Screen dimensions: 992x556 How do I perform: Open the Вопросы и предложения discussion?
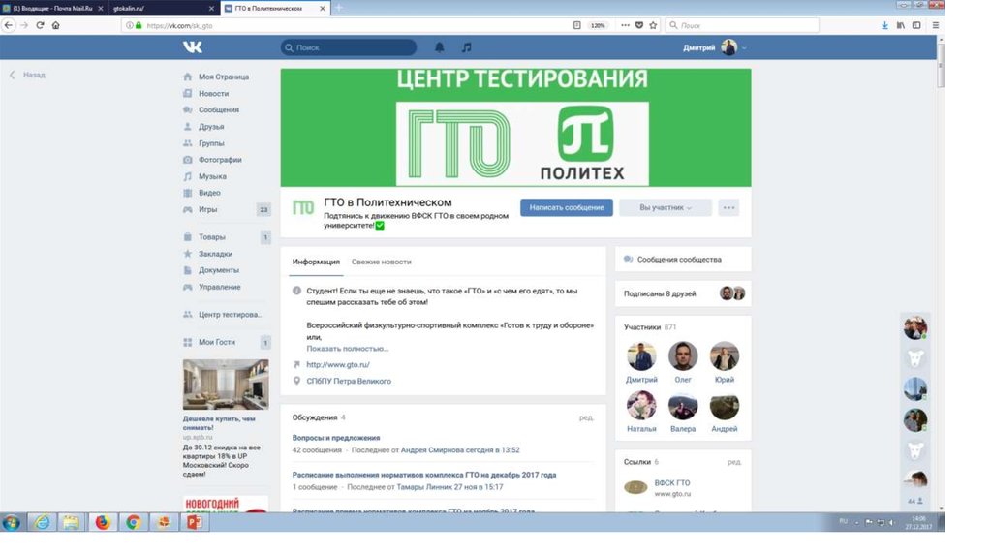(x=336, y=438)
